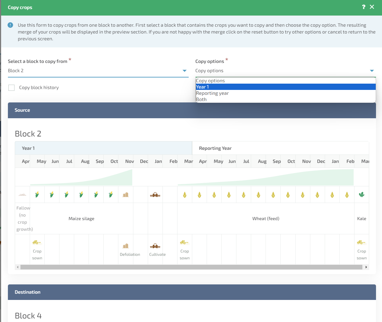Click the Fallow icon in April

[x=22, y=195]
